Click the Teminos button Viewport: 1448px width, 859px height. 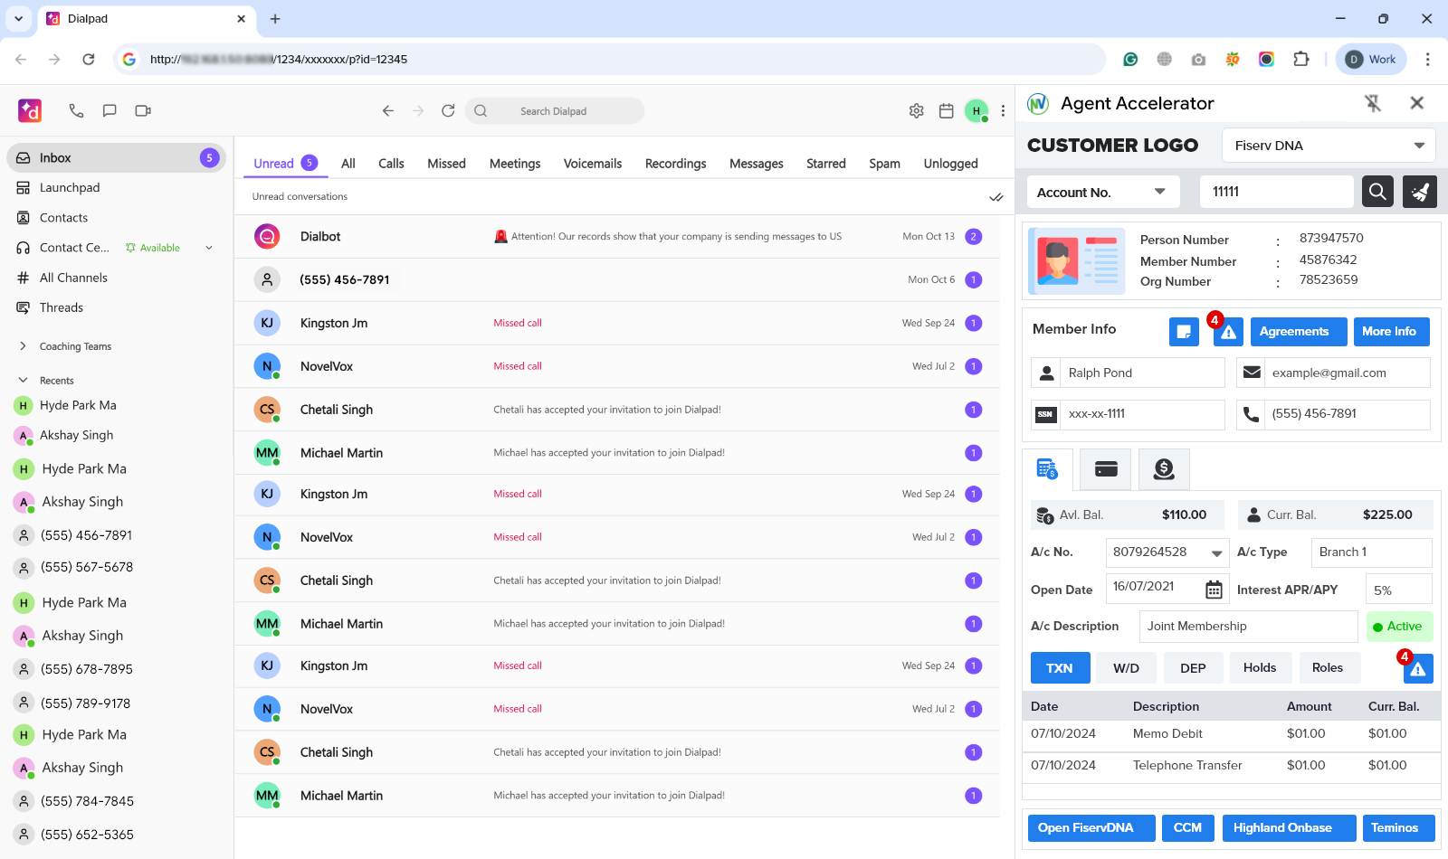coord(1399,828)
